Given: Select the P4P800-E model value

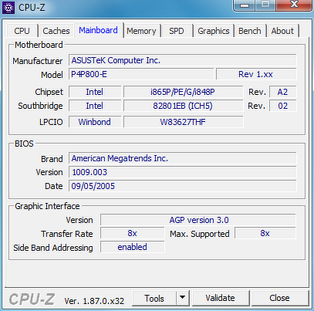Looking at the screenshot, I should [141, 74].
